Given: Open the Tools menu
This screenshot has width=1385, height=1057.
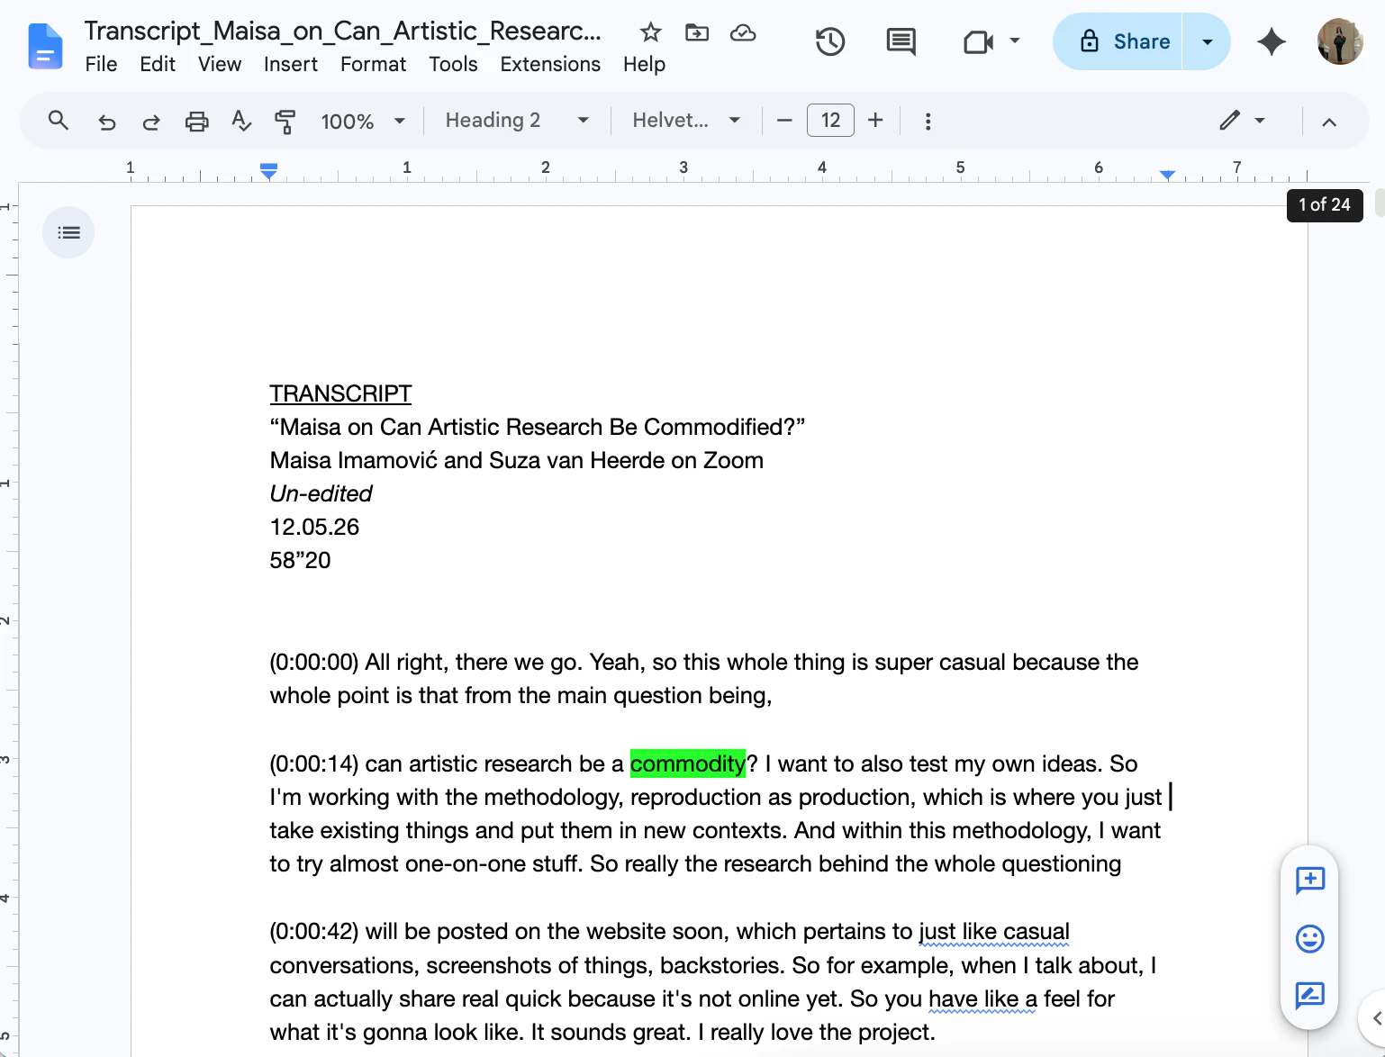Looking at the screenshot, I should click(x=453, y=64).
